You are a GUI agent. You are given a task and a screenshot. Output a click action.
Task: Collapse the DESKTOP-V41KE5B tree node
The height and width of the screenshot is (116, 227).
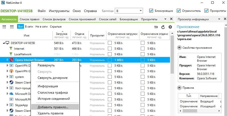(x=3, y=43)
